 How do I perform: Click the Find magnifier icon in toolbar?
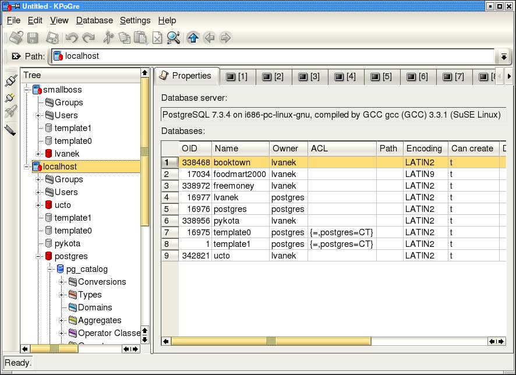click(174, 38)
